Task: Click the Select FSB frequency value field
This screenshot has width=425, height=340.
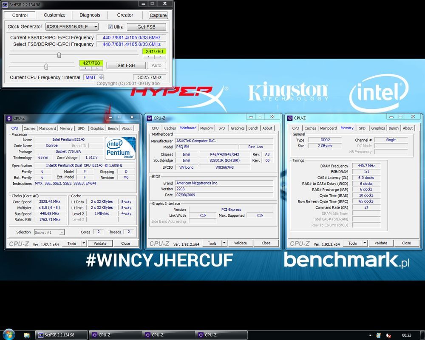Action: click(131, 44)
